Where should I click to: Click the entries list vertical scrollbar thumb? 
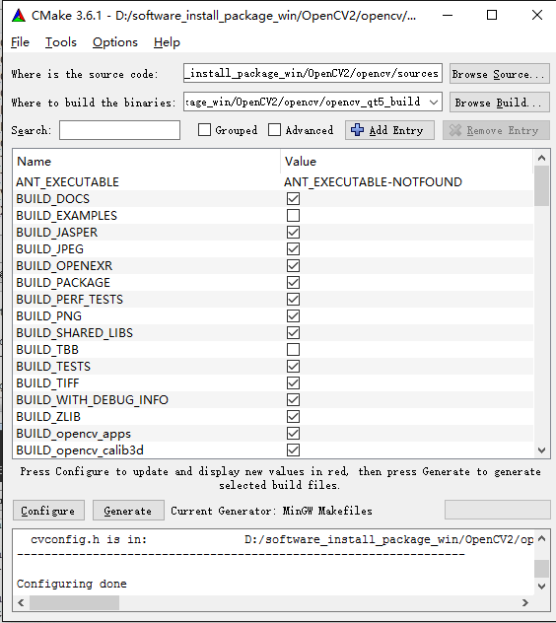[x=541, y=186]
